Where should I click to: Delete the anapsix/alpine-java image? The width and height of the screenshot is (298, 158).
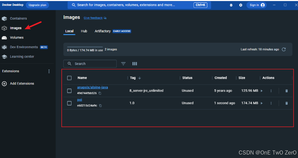click(287, 91)
